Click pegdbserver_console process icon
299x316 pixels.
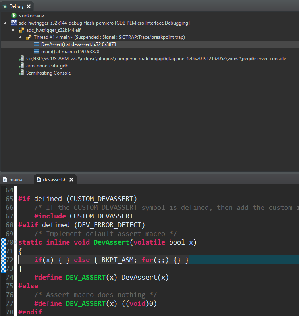tap(21, 58)
